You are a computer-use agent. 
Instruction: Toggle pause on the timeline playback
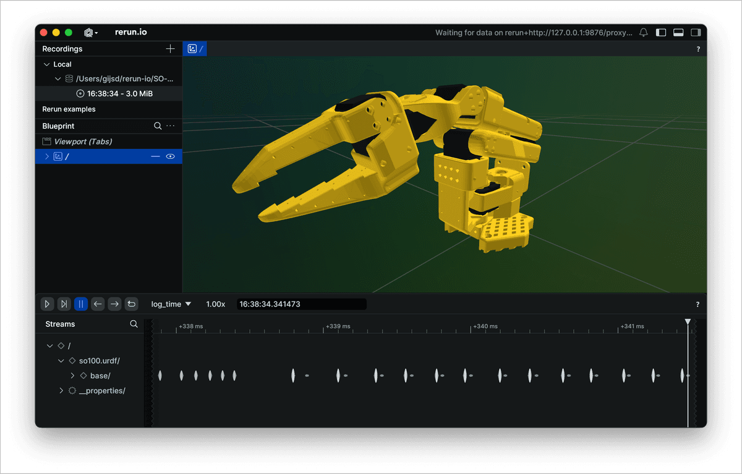pyautogui.click(x=81, y=303)
